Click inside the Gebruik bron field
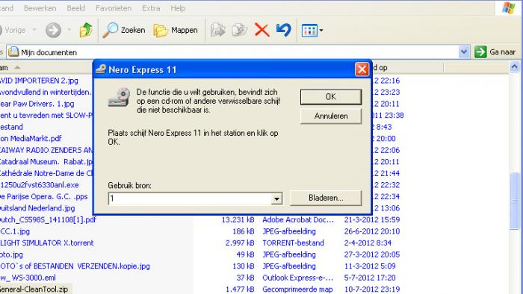 click(190, 198)
